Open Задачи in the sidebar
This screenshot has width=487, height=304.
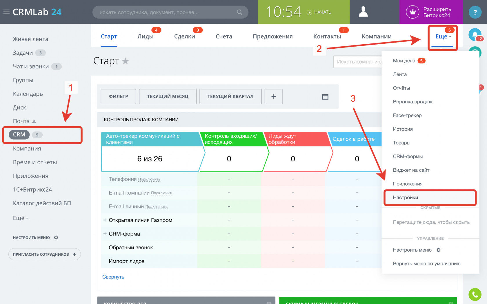[23, 53]
